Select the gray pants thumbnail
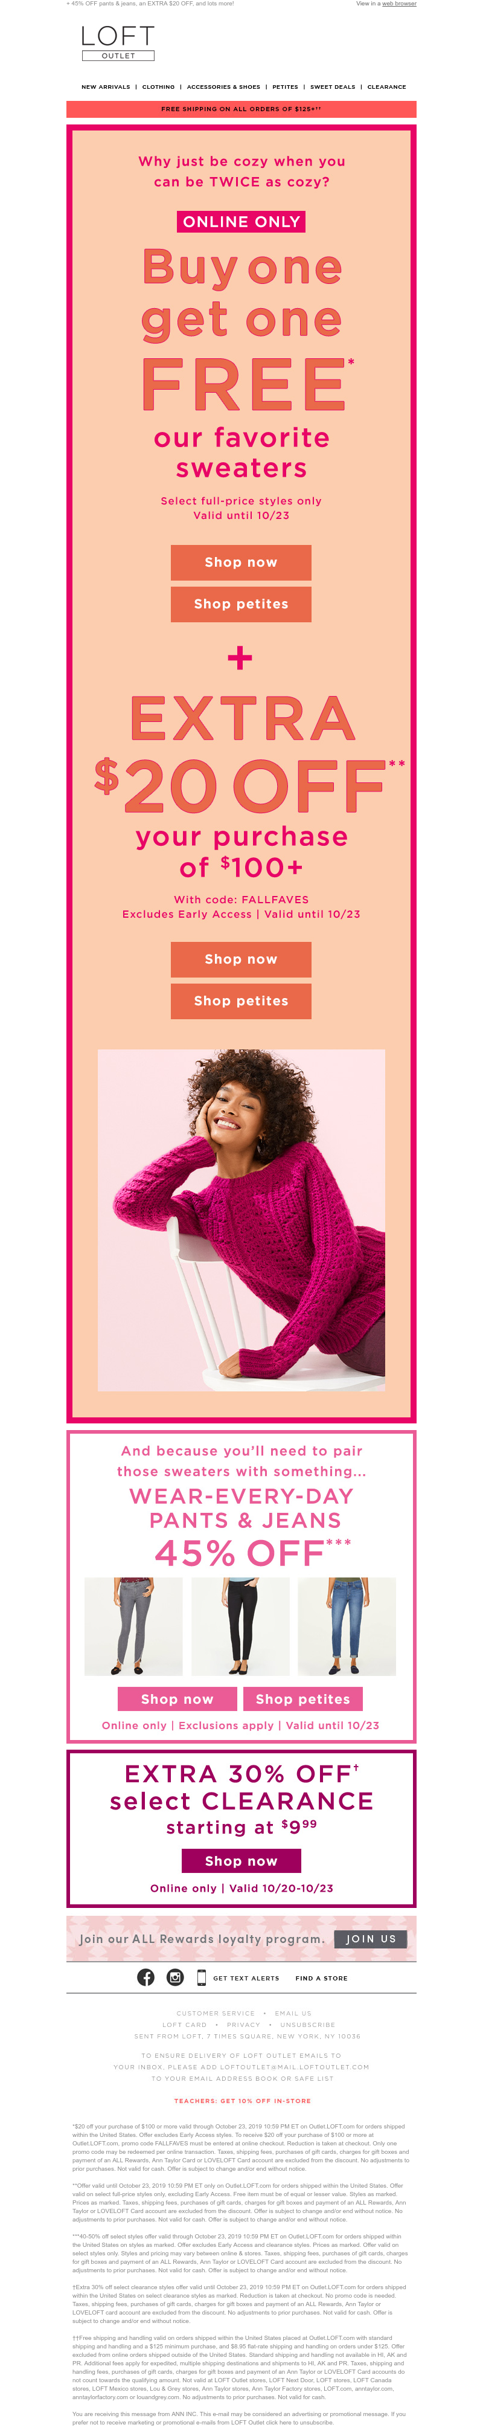The width and height of the screenshot is (483, 2436). click(133, 1626)
